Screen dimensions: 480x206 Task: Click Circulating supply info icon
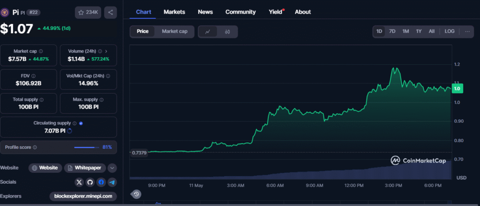(75, 123)
